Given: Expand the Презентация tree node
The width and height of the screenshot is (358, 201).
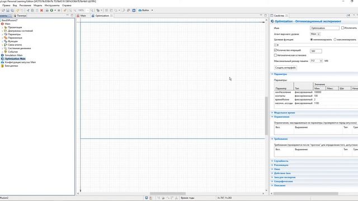Looking at the screenshot, I should (x=2, y=27).
